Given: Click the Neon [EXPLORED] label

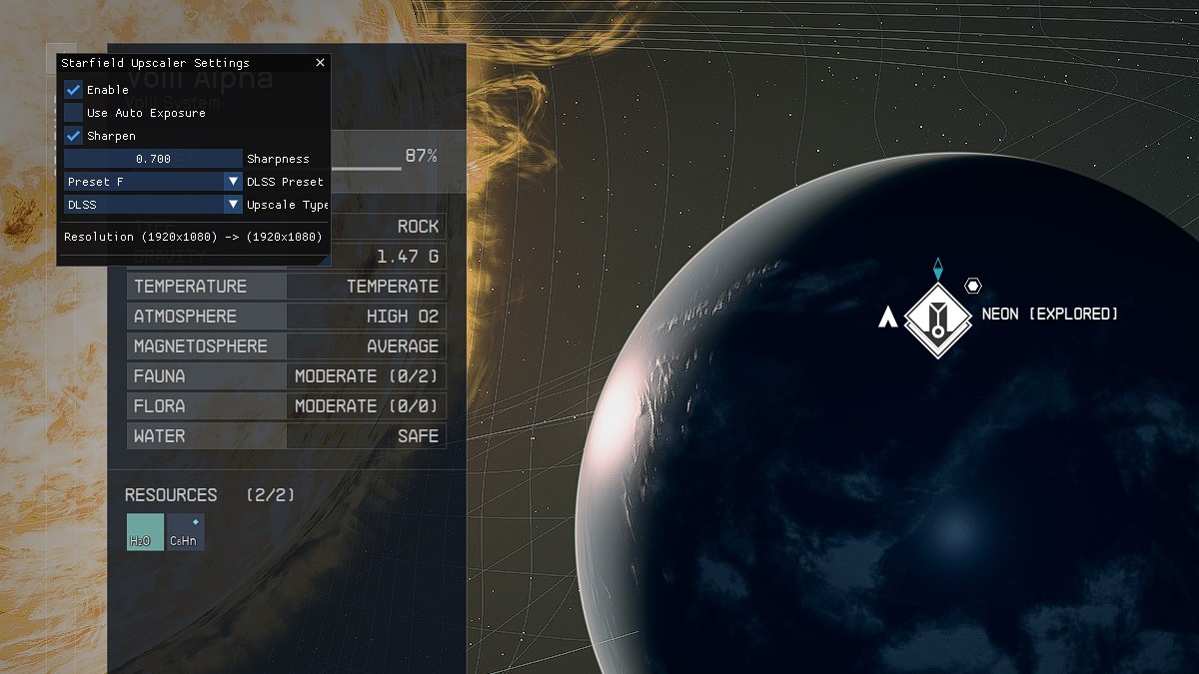Looking at the screenshot, I should click(1050, 313).
